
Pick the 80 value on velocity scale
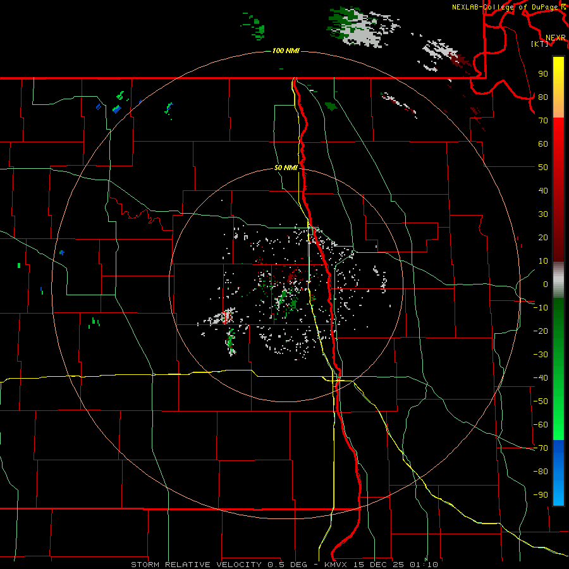click(x=543, y=97)
